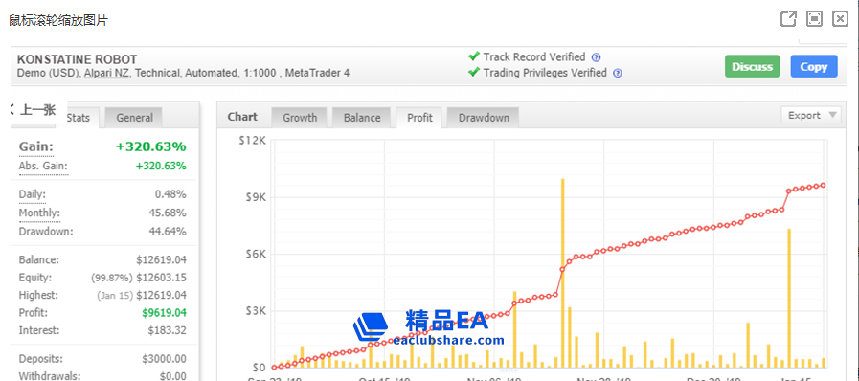This screenshot has width=859, height=381.
Task: Click the last red point on profit line
Action: click(823, 185)
